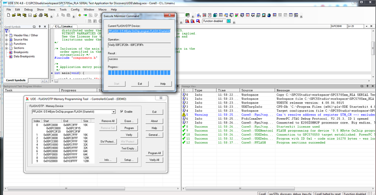Select the main.c editor tab
376x195 pixels.
coord(64,26)
